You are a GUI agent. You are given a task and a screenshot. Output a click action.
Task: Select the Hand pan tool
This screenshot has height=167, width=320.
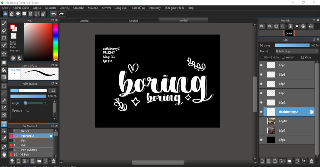[4, 154]
